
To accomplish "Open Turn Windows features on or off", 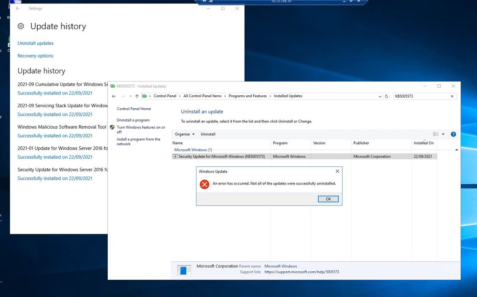I will click(x=141, y=130).
